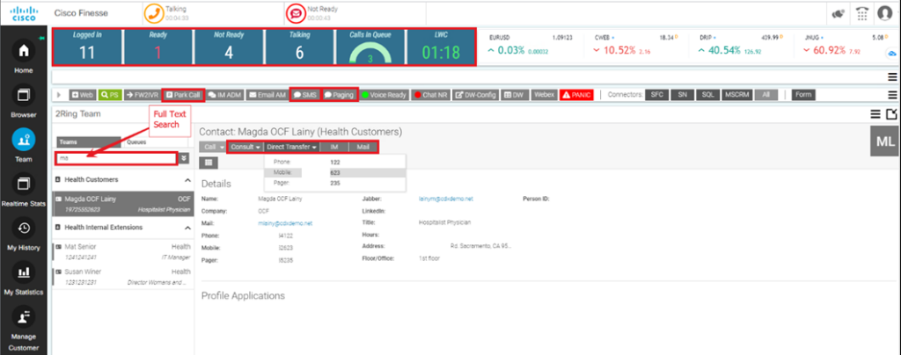This screenshot has width=901, height=355.
Task: Select the MSCRM connector
Action: click(x=736, y=95)
